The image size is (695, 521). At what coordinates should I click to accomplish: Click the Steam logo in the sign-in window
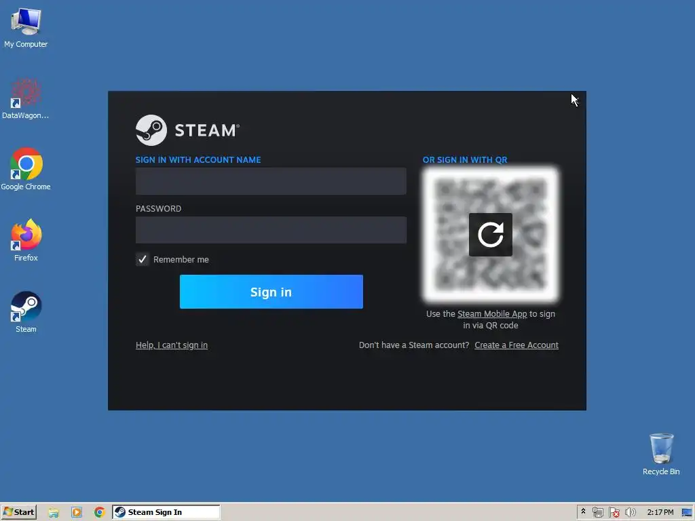(187, 130)
